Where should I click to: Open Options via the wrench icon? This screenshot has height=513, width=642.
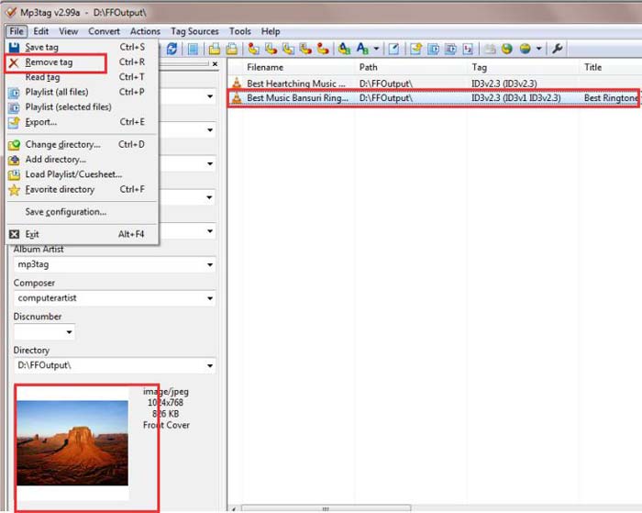557,49
